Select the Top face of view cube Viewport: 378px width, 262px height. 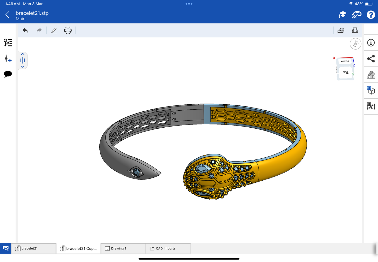345,72
